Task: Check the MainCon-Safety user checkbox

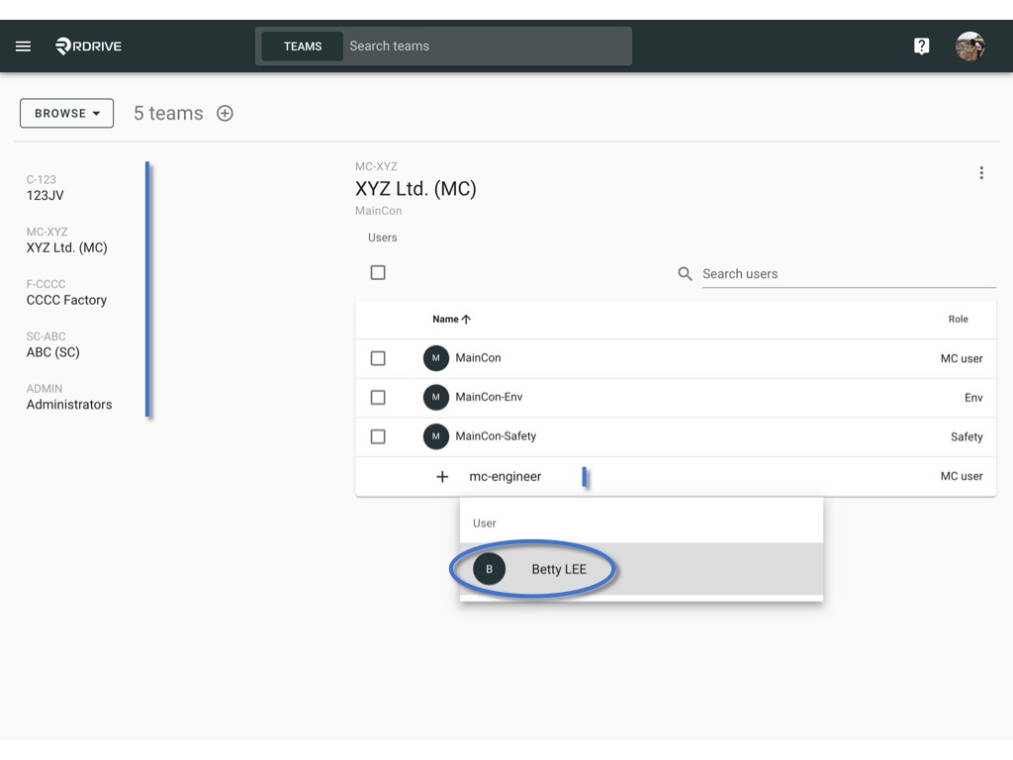Action: 378,436
